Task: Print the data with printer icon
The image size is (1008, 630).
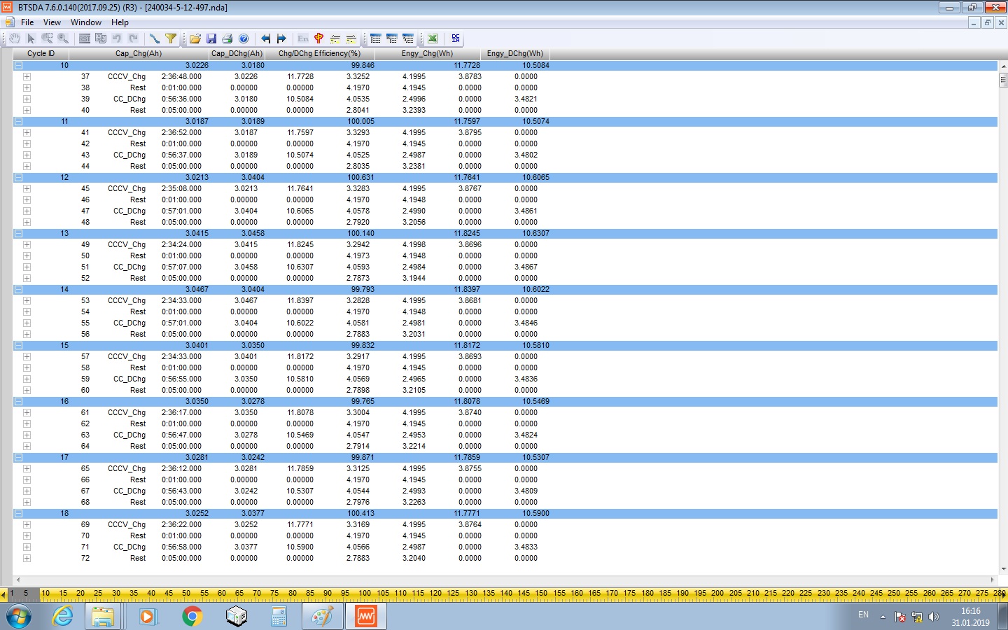Action: 227,38
